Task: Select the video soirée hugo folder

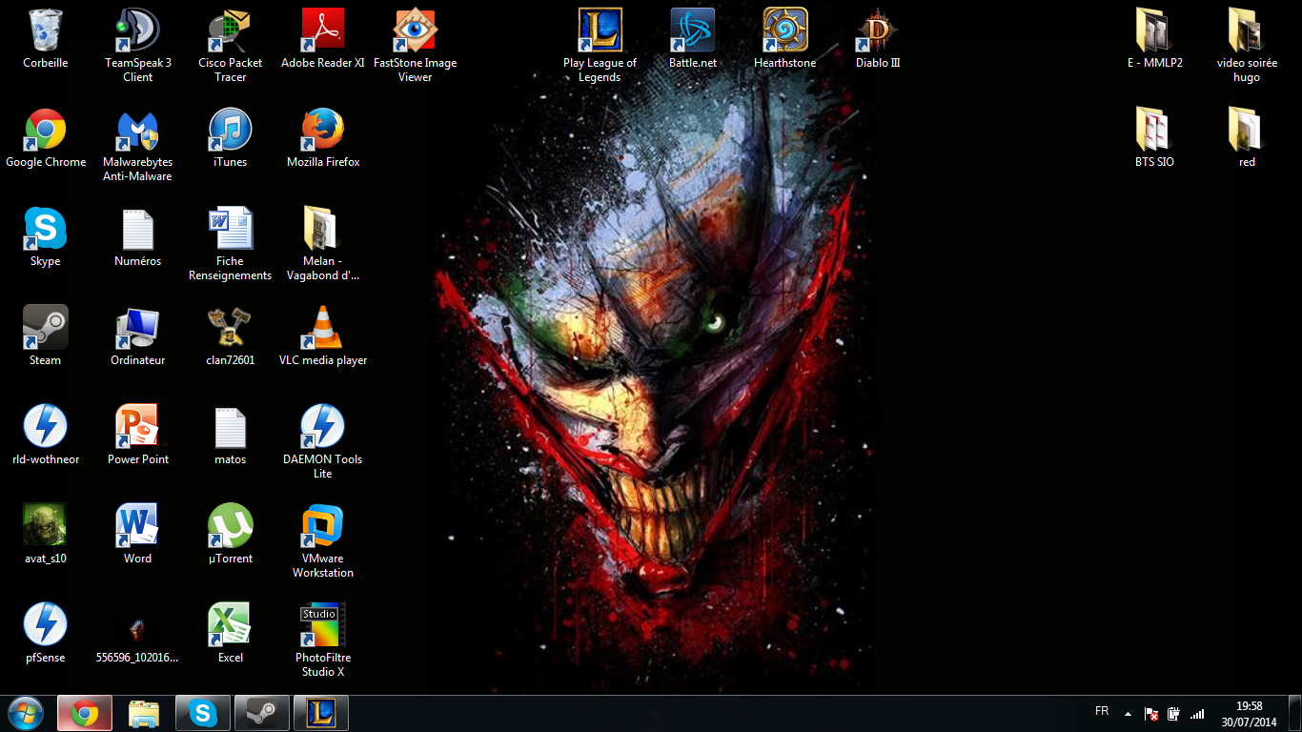Action: [1247, 30]
